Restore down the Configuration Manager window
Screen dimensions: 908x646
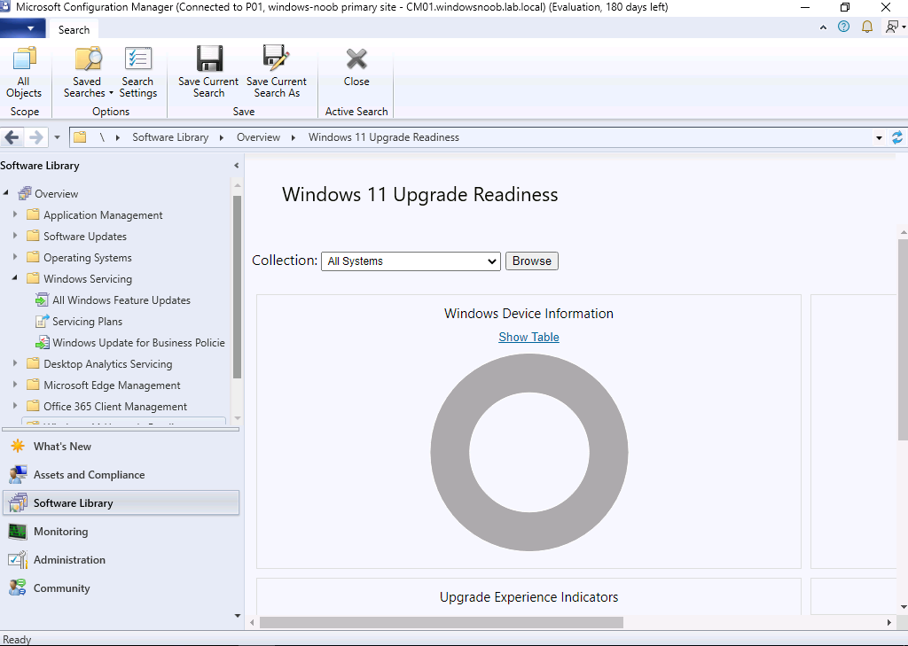pos(845,7)
